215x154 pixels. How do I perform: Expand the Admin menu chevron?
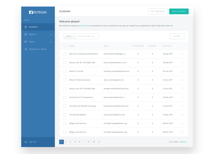51,42
